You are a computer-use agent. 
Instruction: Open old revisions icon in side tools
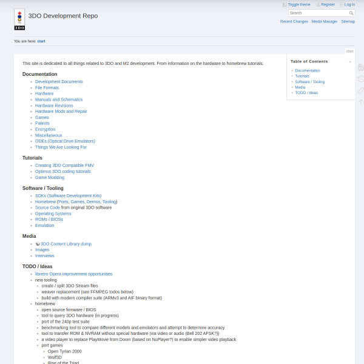click(360, 79)
